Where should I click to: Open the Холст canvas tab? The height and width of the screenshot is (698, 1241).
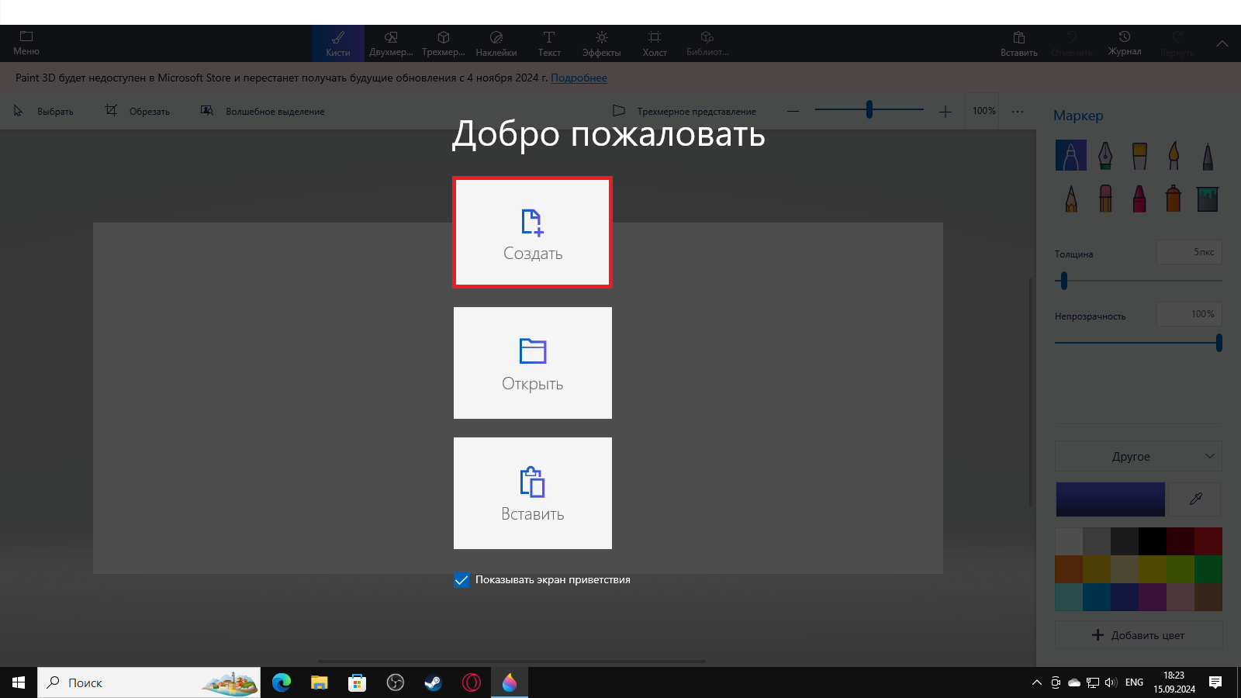(x=655, y=43)
